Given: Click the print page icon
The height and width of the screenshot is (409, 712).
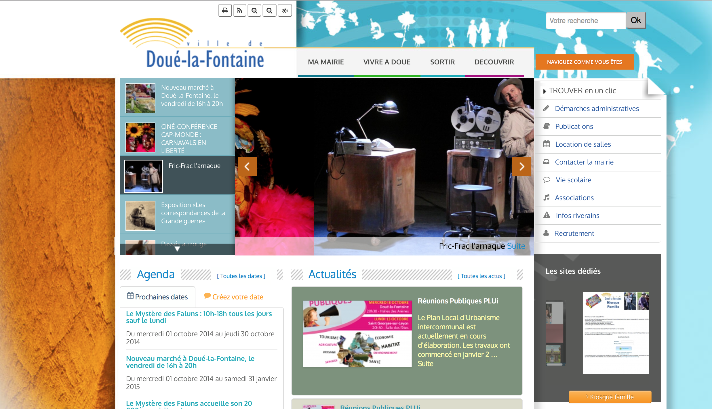Looking at the screenshot, I should (x=225, y=11).
